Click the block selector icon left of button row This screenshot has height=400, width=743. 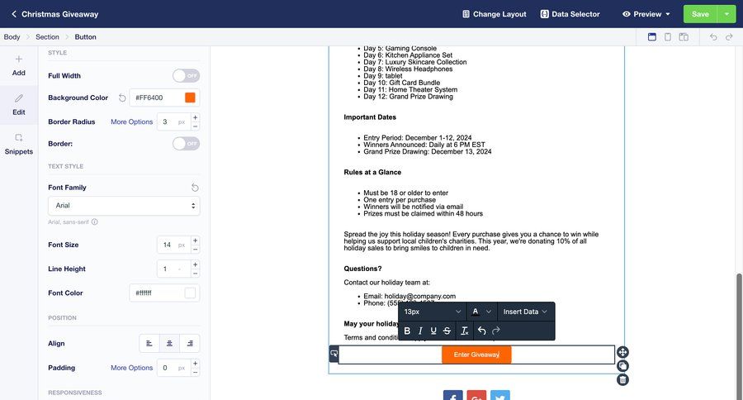[334, 354]
